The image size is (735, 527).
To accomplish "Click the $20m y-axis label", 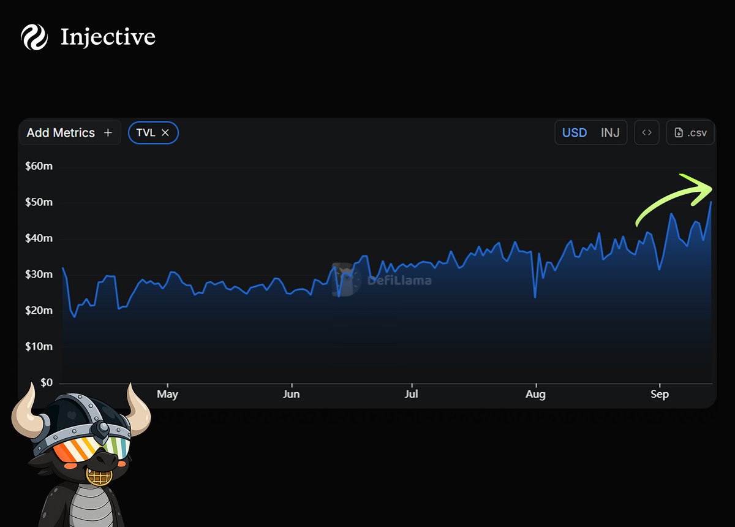I will [39, 311].
